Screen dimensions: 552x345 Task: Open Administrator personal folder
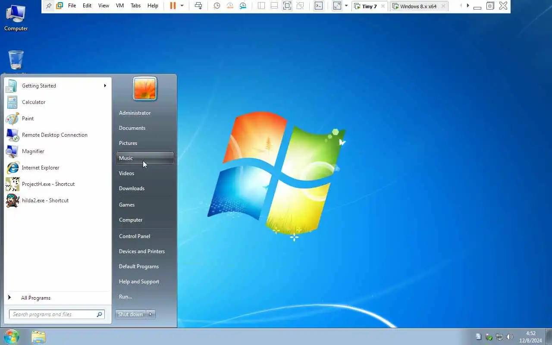click(145, 113)
